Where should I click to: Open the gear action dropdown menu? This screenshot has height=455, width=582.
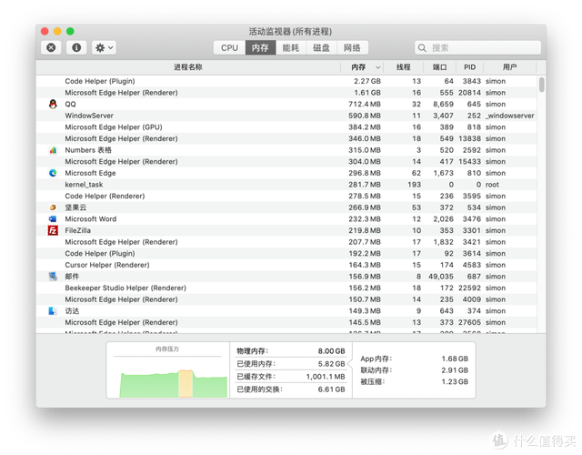[104, 47]
